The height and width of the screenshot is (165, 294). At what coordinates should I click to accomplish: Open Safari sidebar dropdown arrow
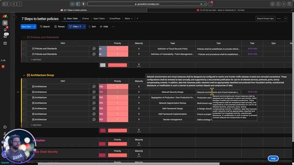click(x=9, y=4)
